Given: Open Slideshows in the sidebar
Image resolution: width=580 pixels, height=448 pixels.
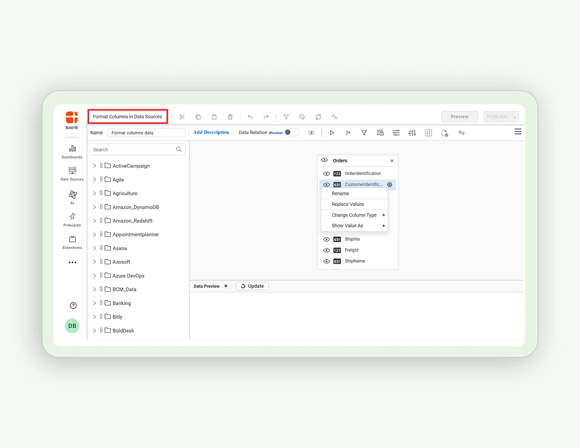Looking at the screenshot, I should 72,242.
